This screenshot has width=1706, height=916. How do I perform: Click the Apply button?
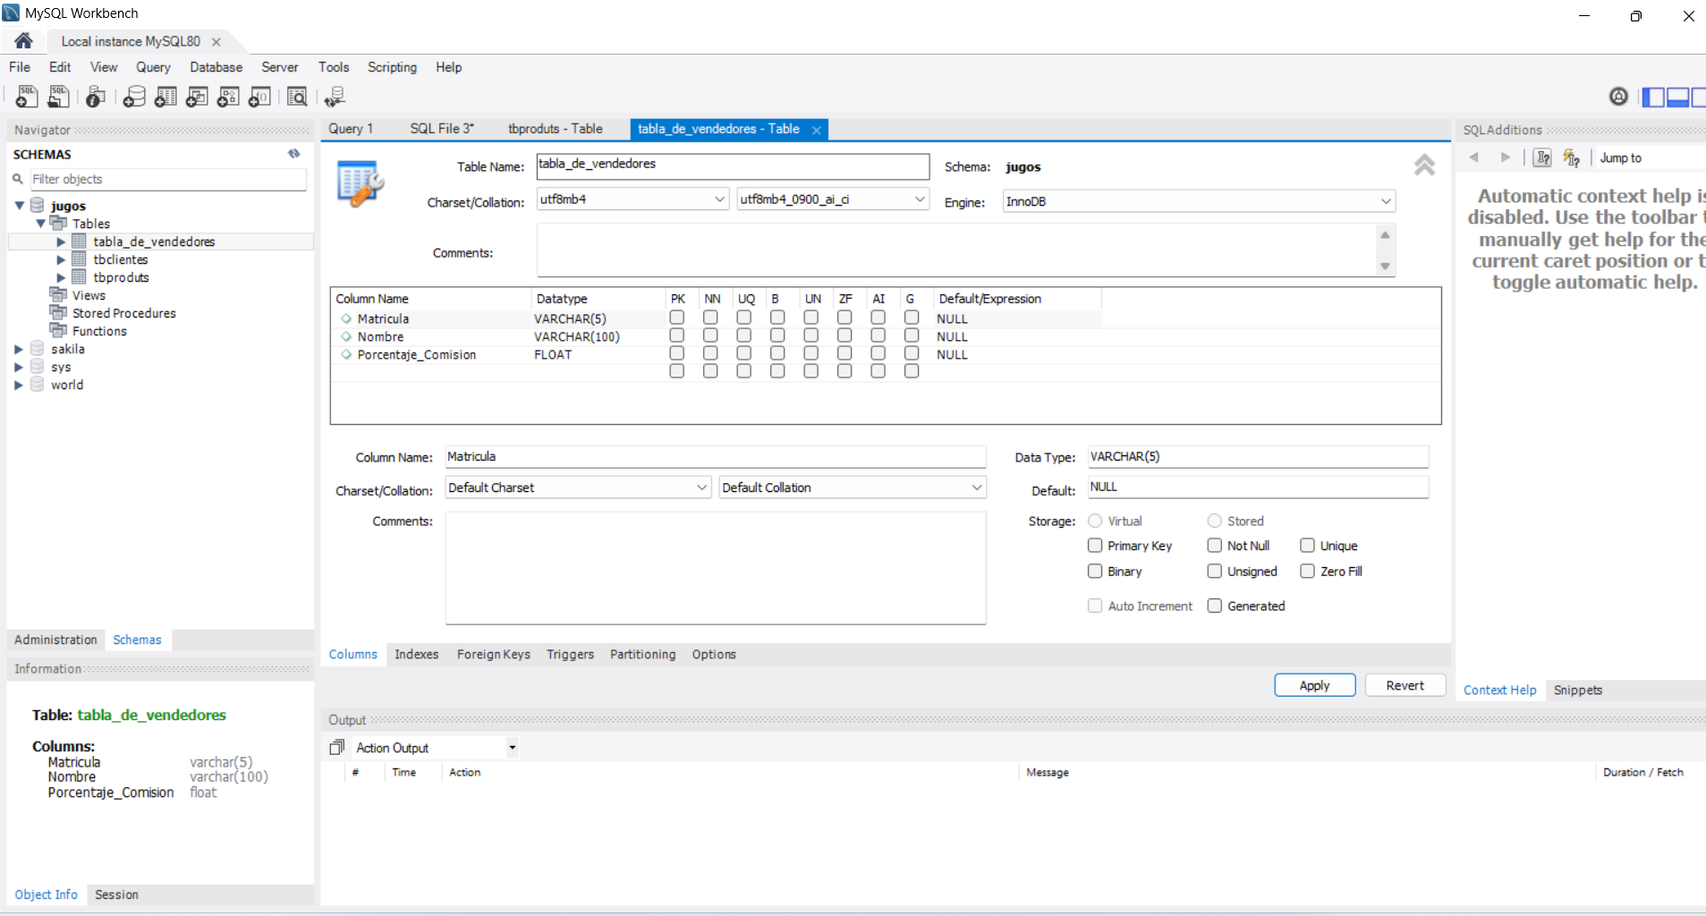[1315, 685]
